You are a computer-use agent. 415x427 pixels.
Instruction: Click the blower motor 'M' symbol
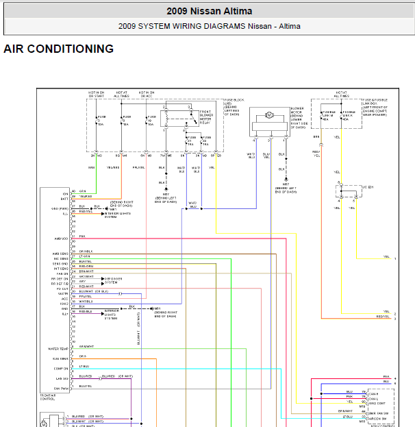pyautogui.click(x=269, y=115)
